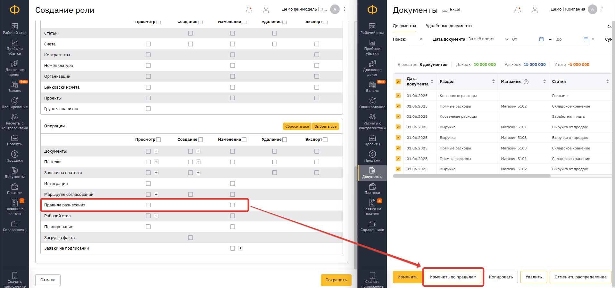This screenshot has width=615, height=288.
Task: Clear the Поиск field with its X icon
Action: pos(421,39)
